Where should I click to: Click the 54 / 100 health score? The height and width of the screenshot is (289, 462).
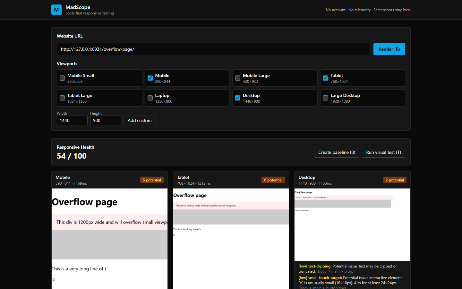click(72, 156)
